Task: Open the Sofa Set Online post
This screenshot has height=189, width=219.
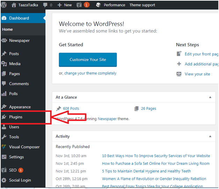Action: [156, 163]
